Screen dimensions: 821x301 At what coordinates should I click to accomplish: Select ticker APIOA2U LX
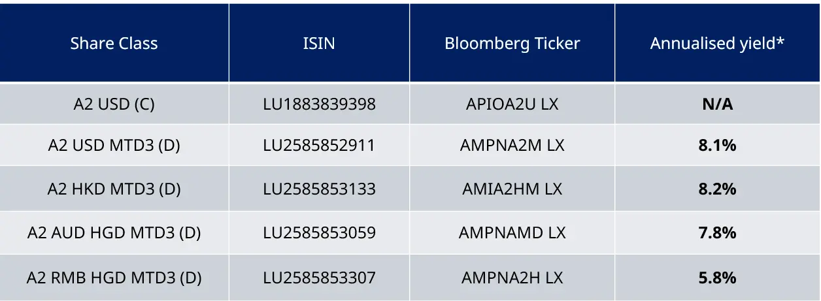pyautogui.click(x=512, y=104)
